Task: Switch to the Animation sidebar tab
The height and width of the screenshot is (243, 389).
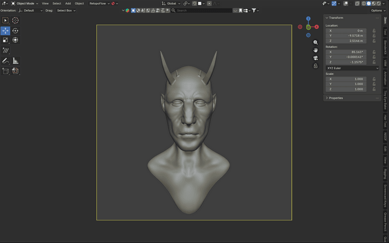Action: tap(385, 78)
